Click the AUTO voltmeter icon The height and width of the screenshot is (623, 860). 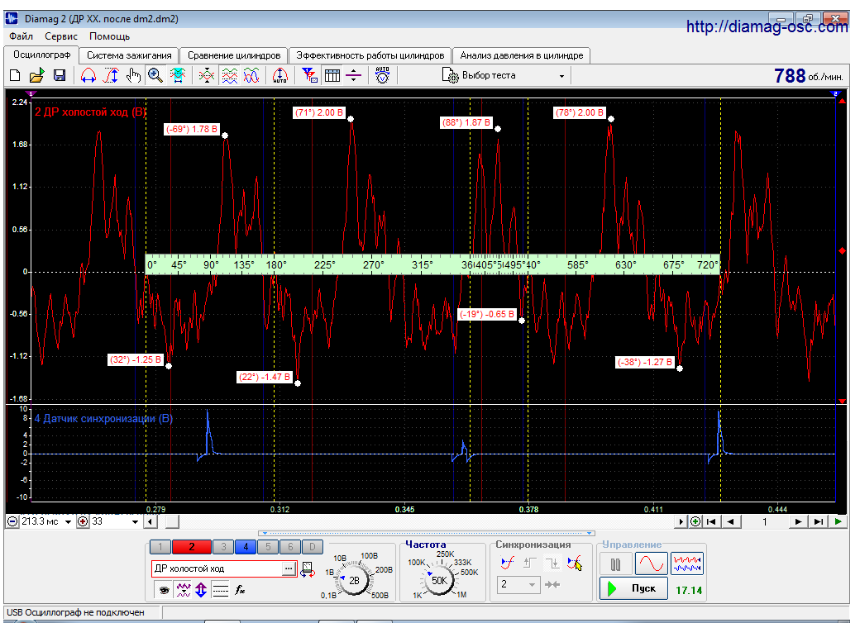pyautogui.click(x=382, y=76)
